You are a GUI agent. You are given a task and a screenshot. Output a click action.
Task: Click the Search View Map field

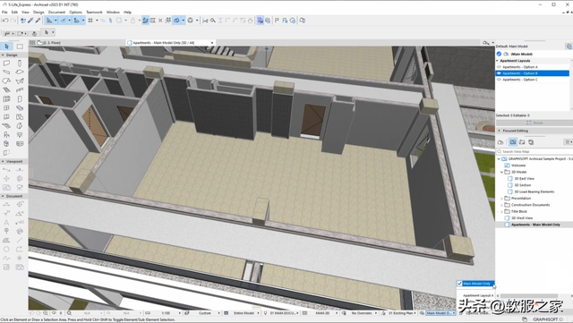534,151
